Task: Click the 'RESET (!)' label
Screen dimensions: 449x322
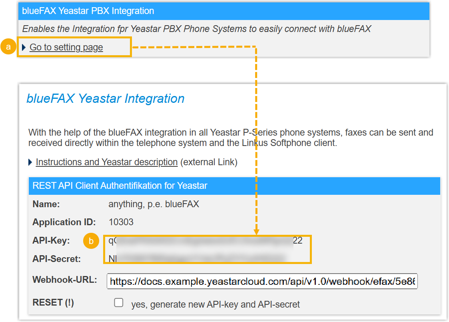Action: 53,302
